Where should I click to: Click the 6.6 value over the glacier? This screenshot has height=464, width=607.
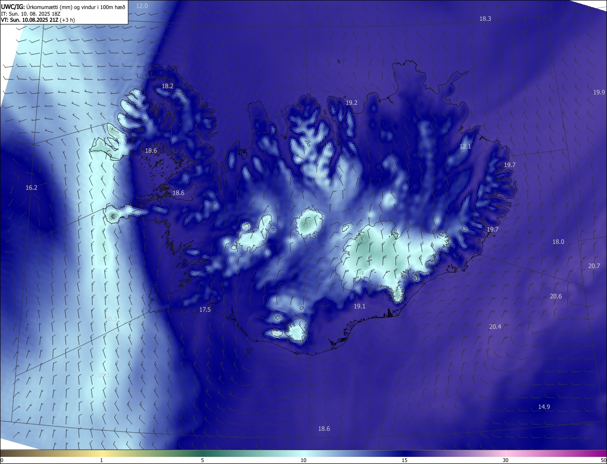[x=362, y=240]
